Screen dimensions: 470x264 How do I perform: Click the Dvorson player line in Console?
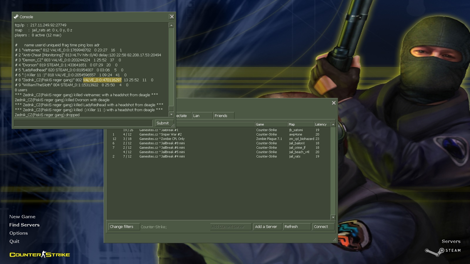coord(66,65)
